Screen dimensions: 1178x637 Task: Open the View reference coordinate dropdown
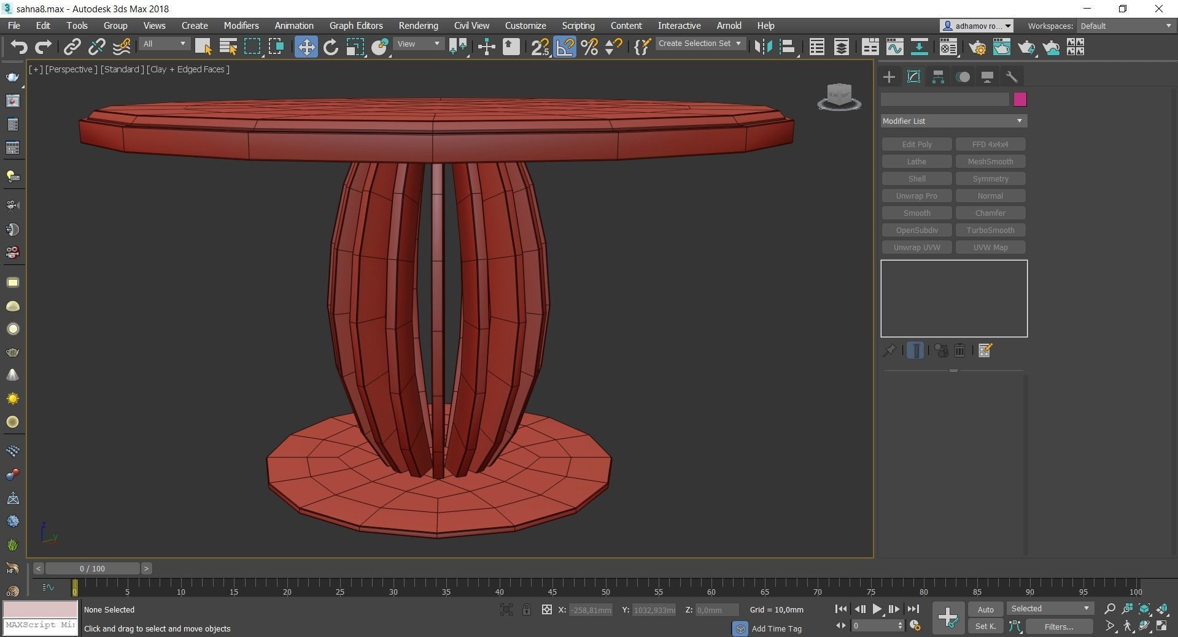point(419,44)
